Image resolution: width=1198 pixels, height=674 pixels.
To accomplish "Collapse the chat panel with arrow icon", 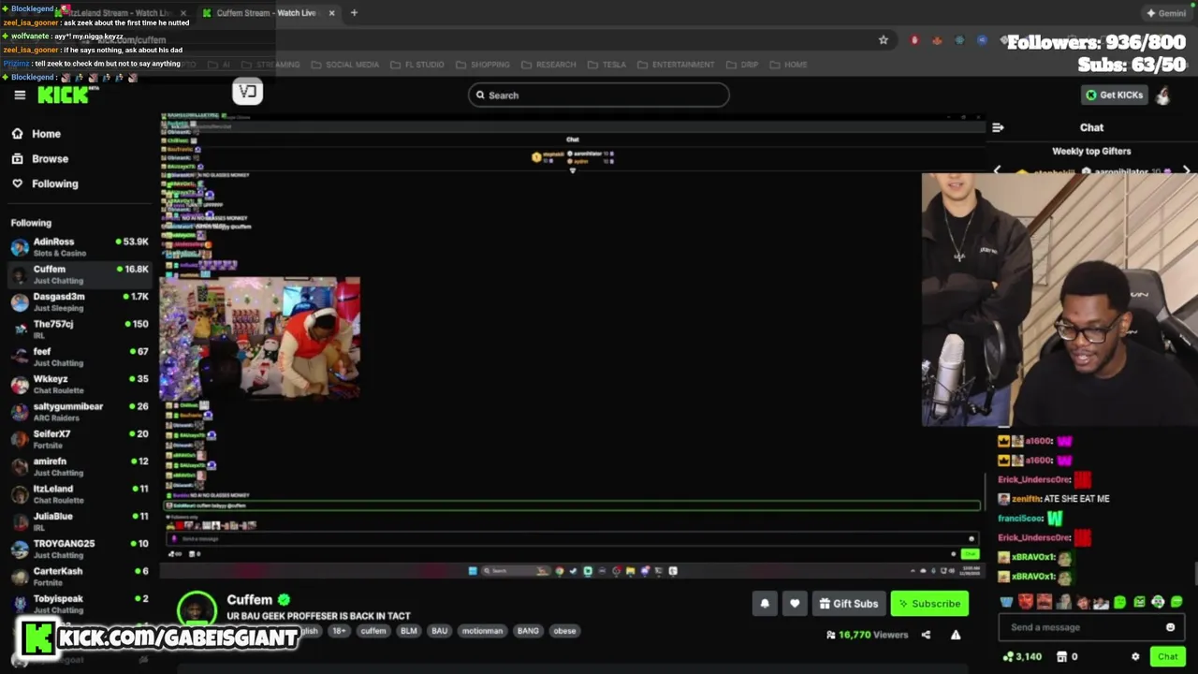I will (x=998, y=127).
